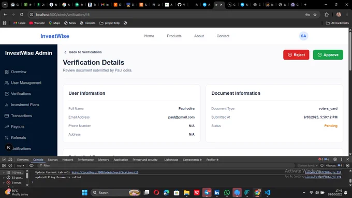Open a new browser tab

click(x=305, y=5)
